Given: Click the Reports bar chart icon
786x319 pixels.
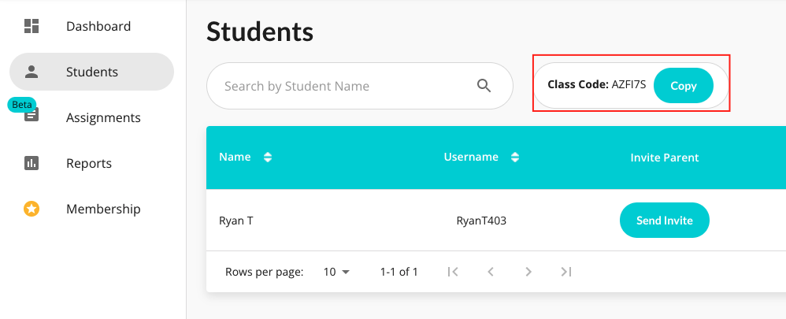Looking at the screenshot, I should [32, 163].
